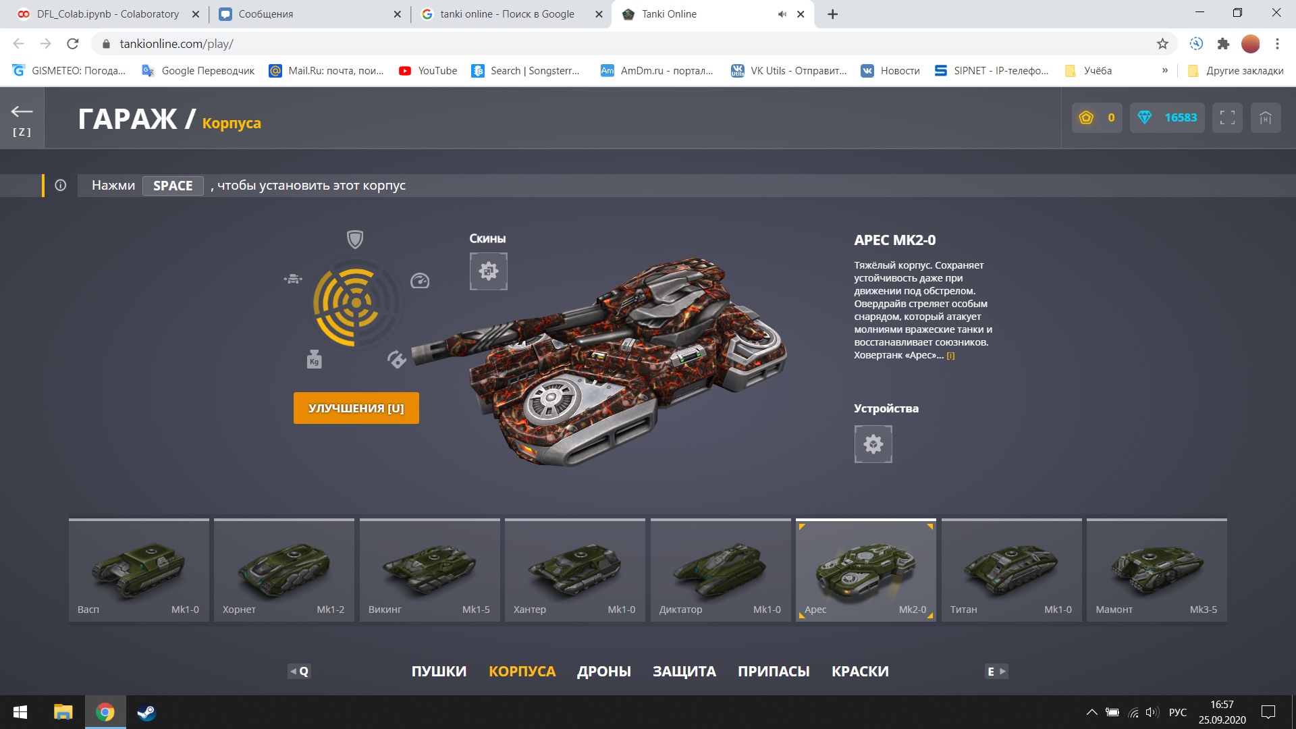The width and height of the screenshot is (1296, 729).
Task: Click the power stat icon near the weight
Action: [396, 359]
